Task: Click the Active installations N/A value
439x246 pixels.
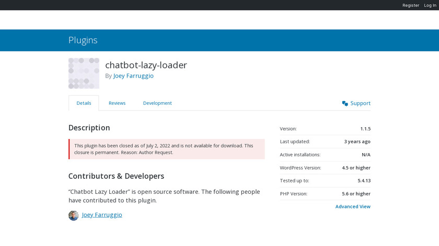Action: point(366,155)
